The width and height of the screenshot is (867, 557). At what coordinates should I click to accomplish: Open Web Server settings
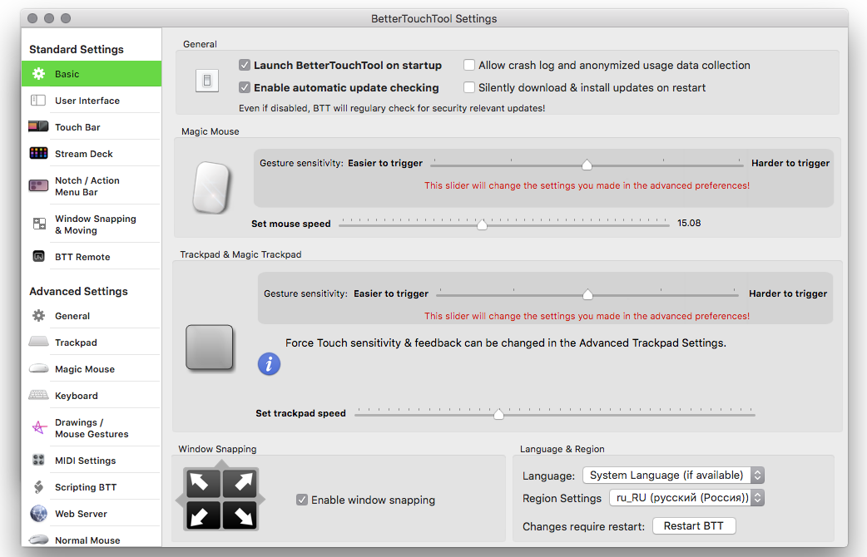[x=92, y=513]
